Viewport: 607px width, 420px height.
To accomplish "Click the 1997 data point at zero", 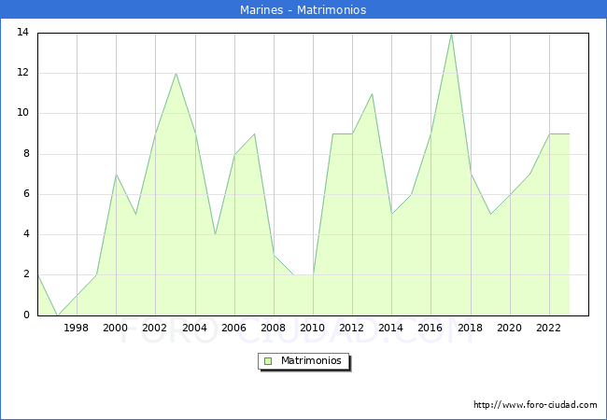I will click(x=57, y=315).
